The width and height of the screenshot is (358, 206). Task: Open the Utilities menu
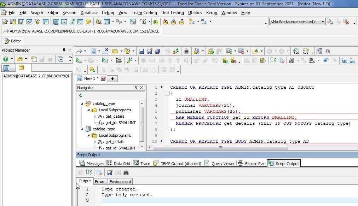[195, 13]
